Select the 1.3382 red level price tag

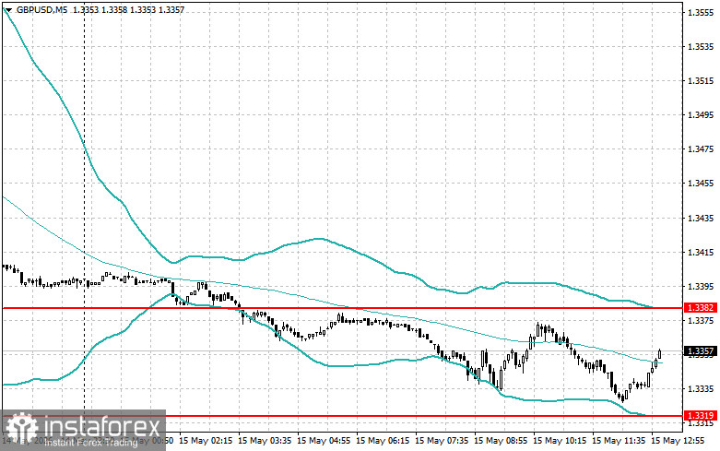click(x=701, y=308)
